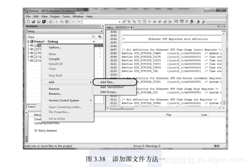248x167 pixels.
Task: Click the horizontal scrollbar thumb in editor
Action: click(122, 108)
